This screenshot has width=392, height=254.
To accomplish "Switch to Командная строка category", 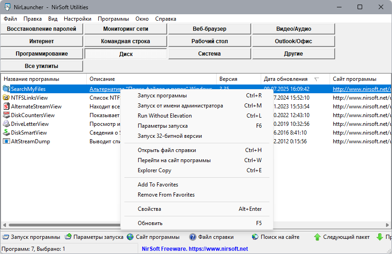I will click(x=125, y=41).
